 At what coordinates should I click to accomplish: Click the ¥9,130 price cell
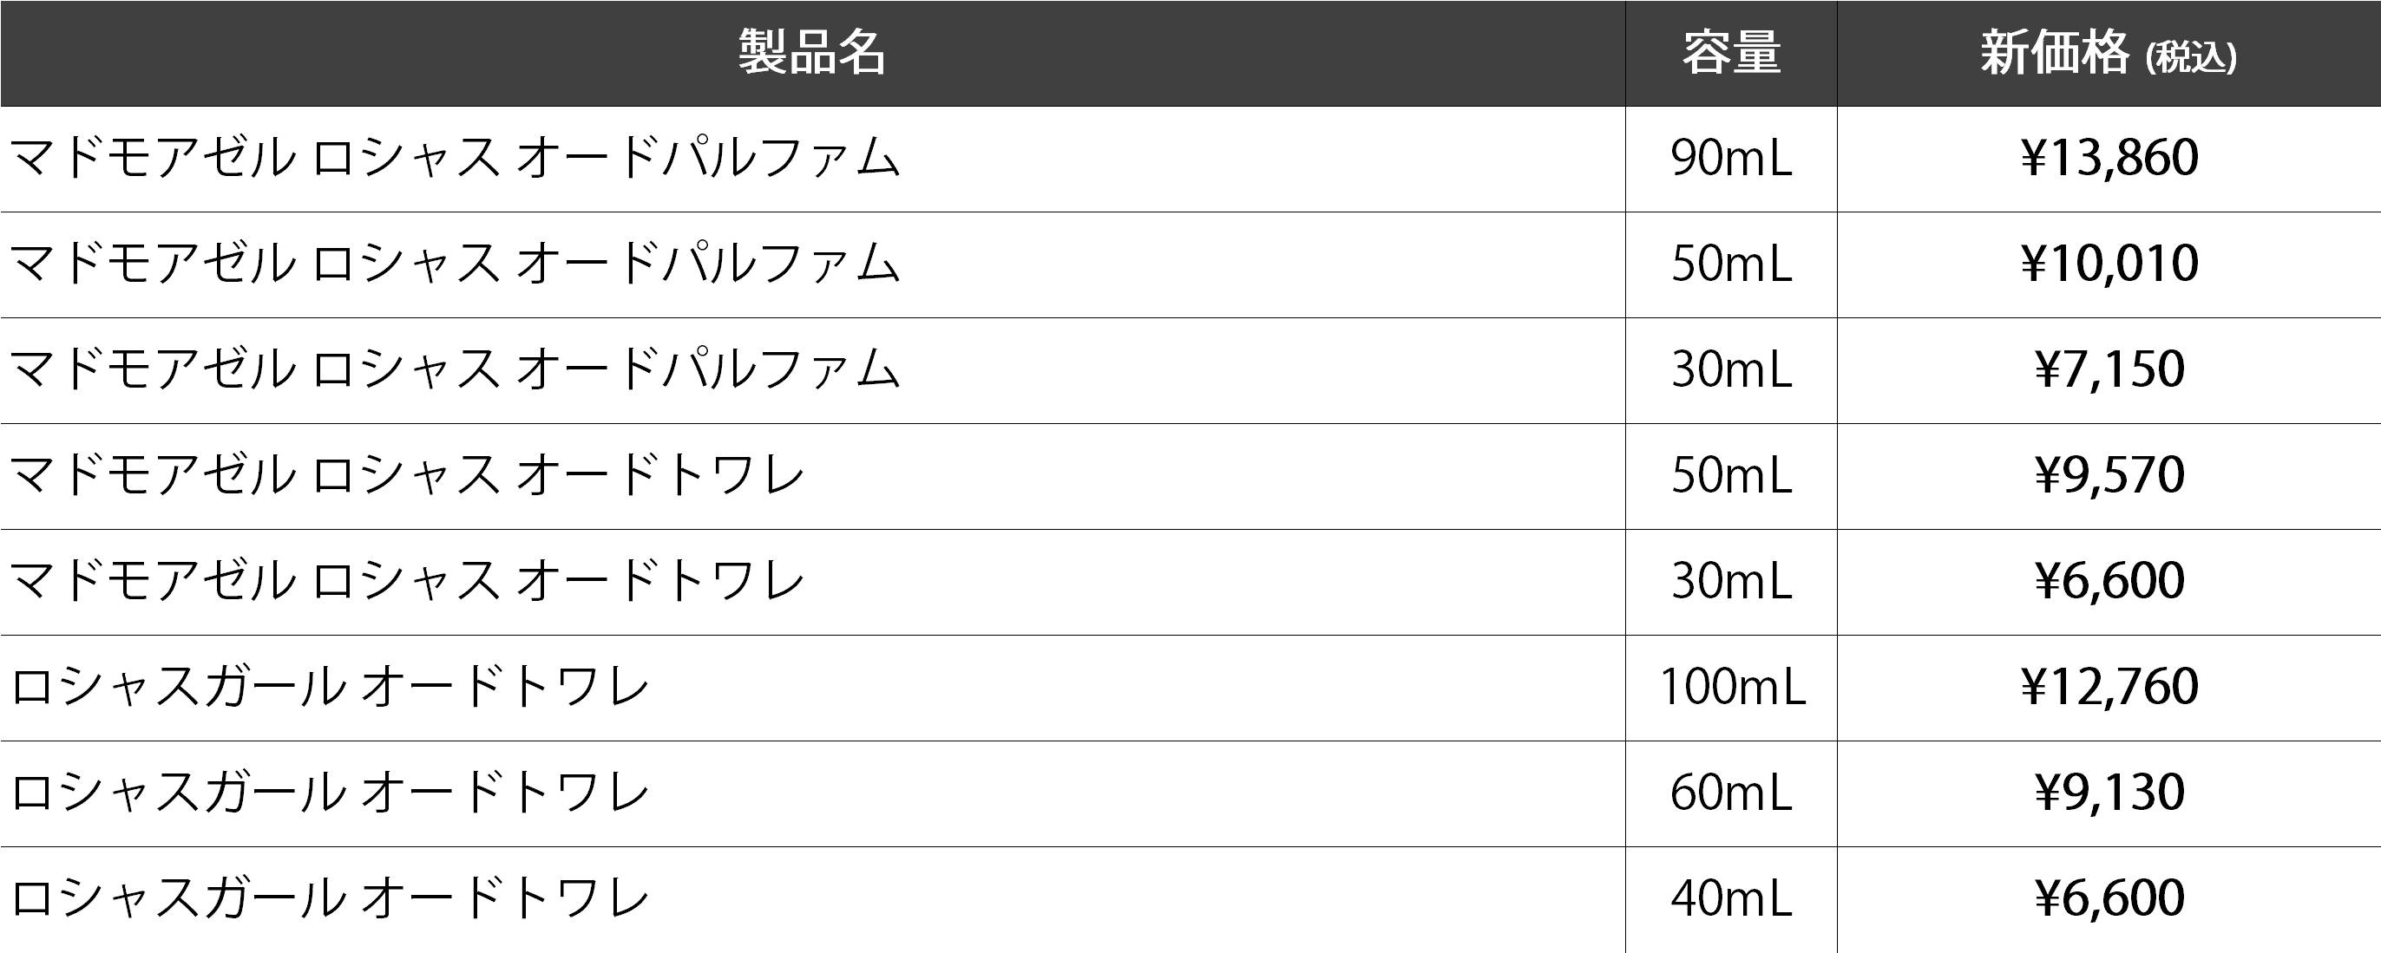coord(2109,793)
